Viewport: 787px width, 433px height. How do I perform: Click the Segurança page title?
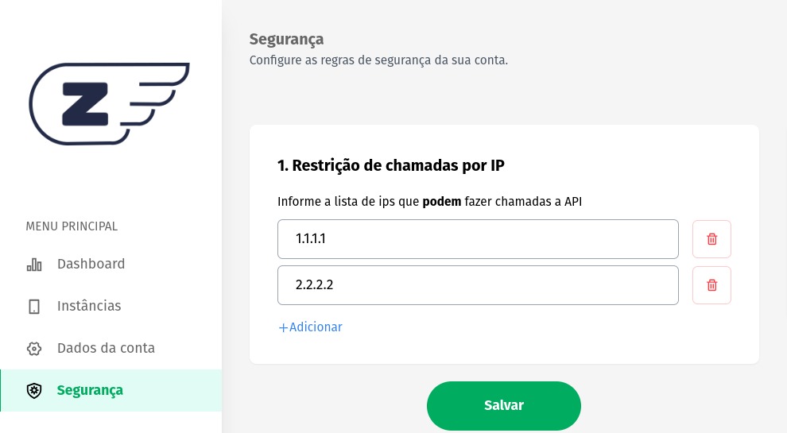(286, 39)
